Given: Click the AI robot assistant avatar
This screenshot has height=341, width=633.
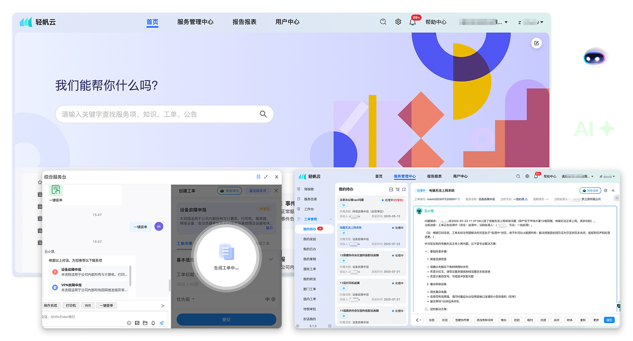Looking at the screenshot, I should 595,58.
